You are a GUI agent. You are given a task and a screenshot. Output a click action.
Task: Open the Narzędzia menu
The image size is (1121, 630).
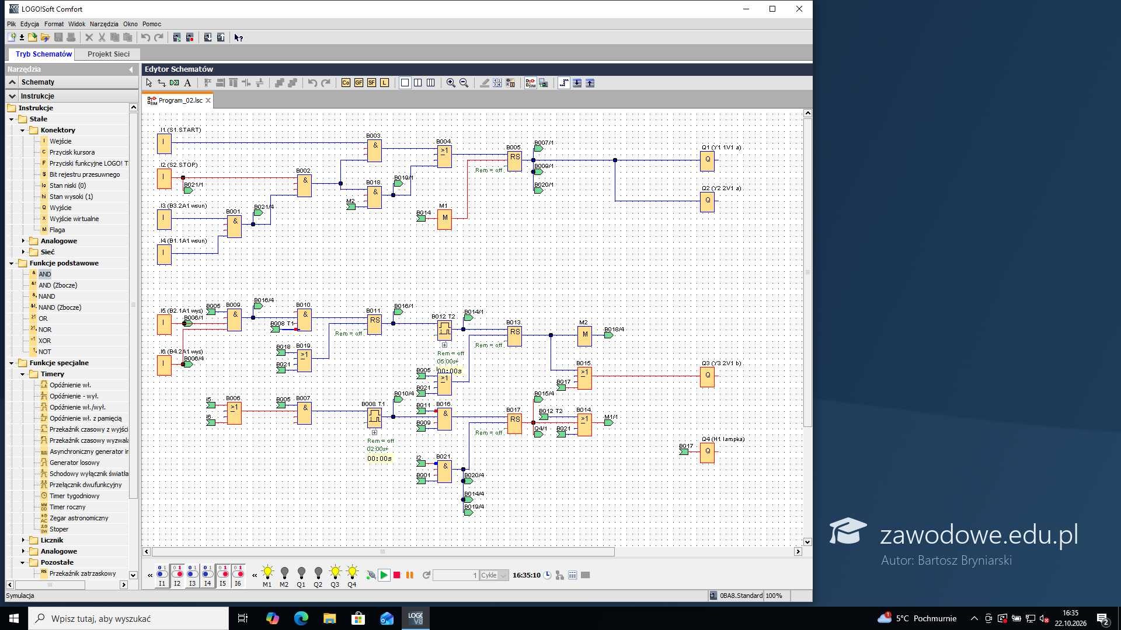tap(104, 24)
